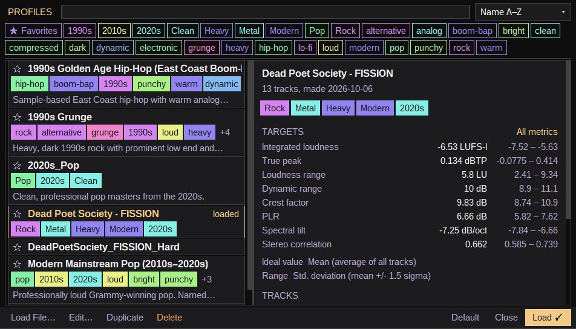
Task: Click the Default button
Action: pyautogui.click(x=465, y=318)
